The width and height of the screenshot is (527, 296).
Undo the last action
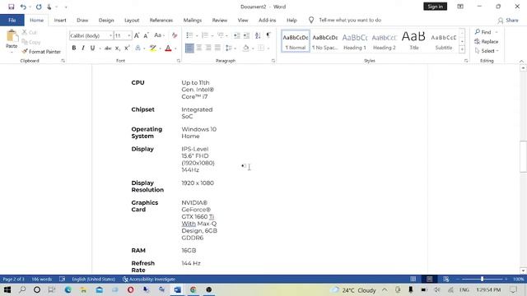(23, 7)
